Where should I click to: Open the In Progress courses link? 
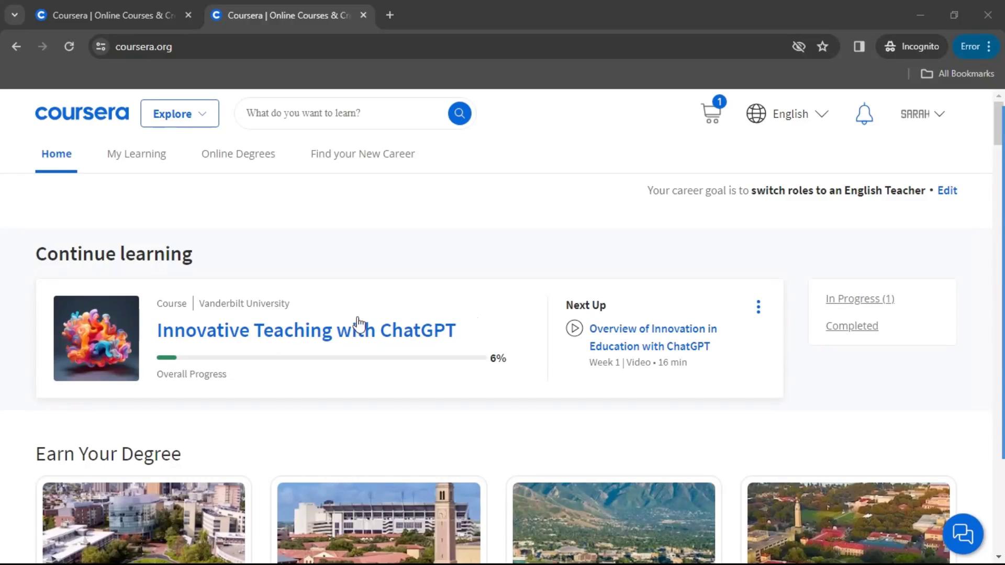860,298
